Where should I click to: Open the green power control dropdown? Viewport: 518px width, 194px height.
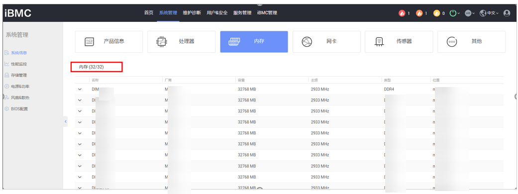click(455, 13)
